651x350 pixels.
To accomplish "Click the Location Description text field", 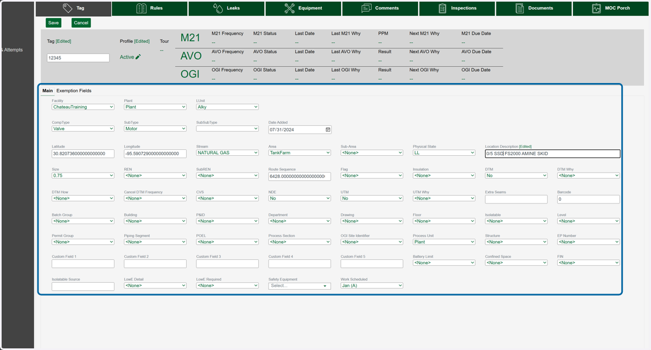I will pos(552,154).
